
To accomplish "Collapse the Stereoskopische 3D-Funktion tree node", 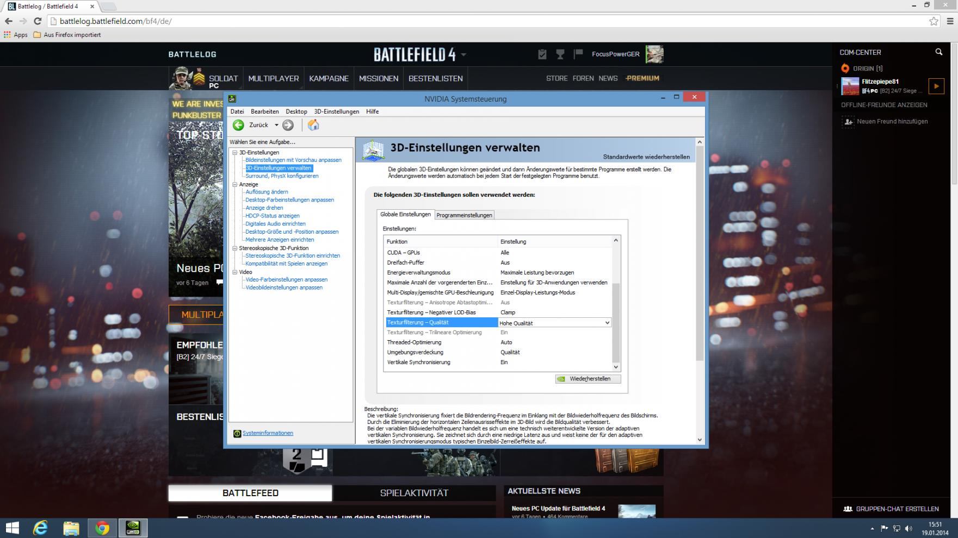I will (235, 248).
